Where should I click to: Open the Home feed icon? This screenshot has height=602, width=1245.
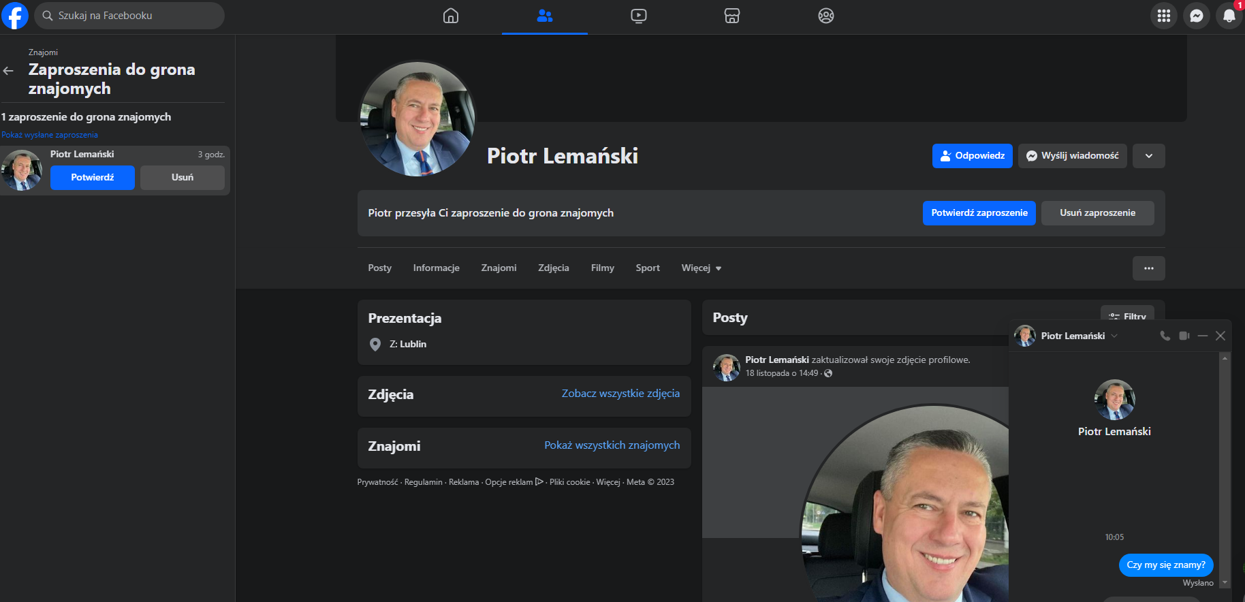(x=451, y=16)
